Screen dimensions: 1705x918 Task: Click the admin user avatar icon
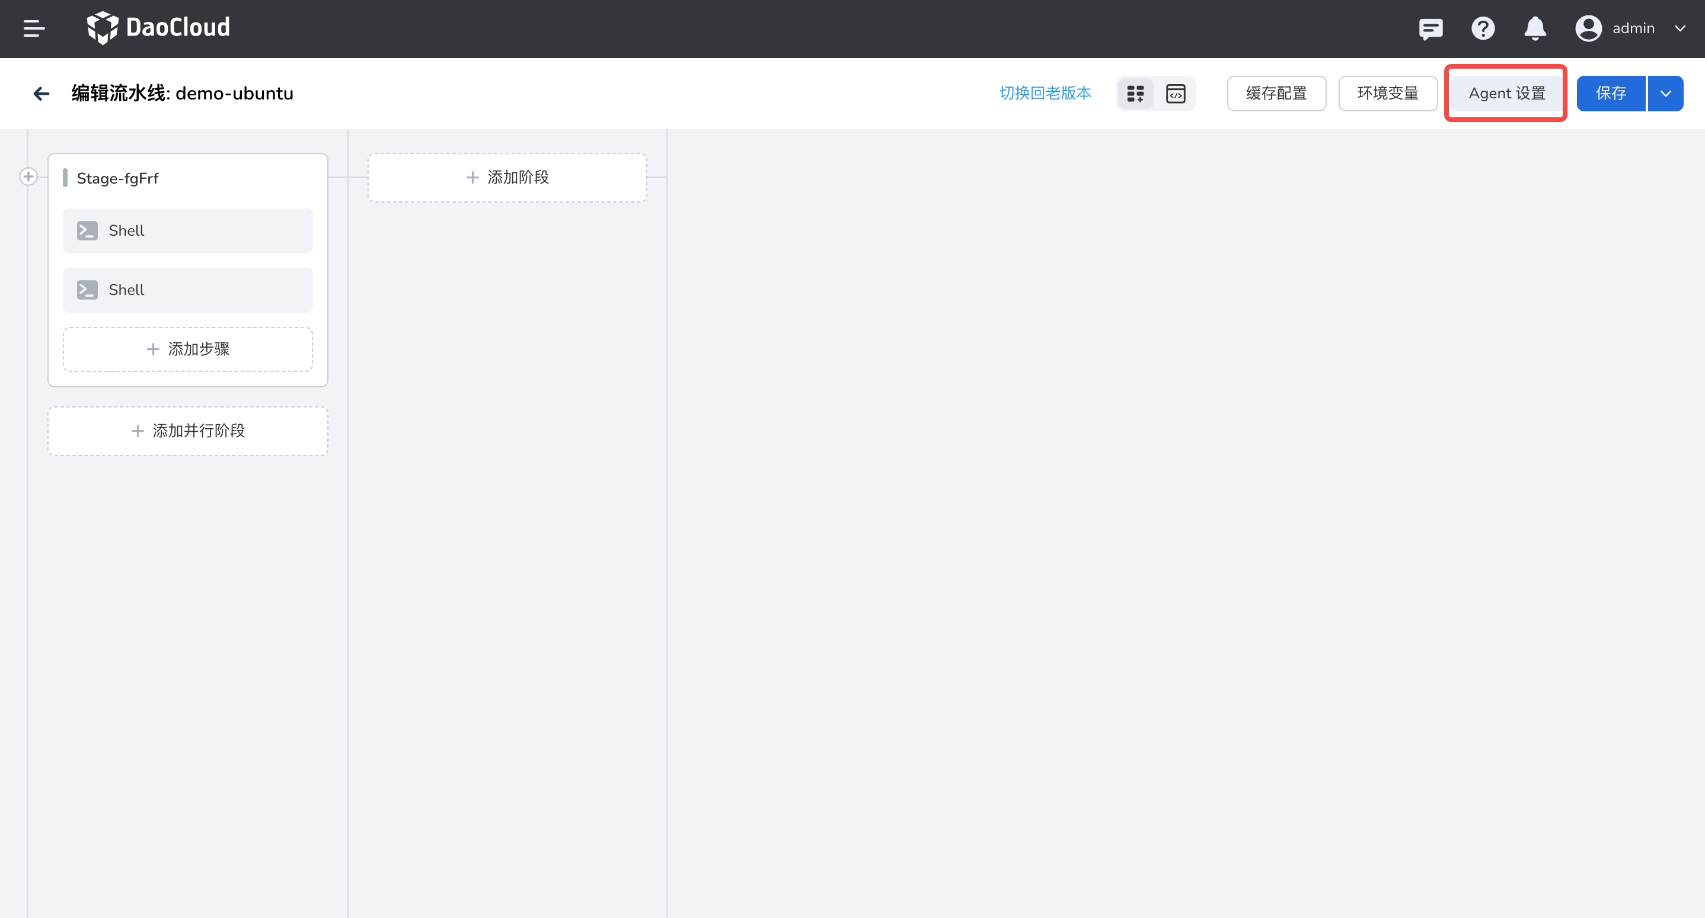(x=1588, y=28)
